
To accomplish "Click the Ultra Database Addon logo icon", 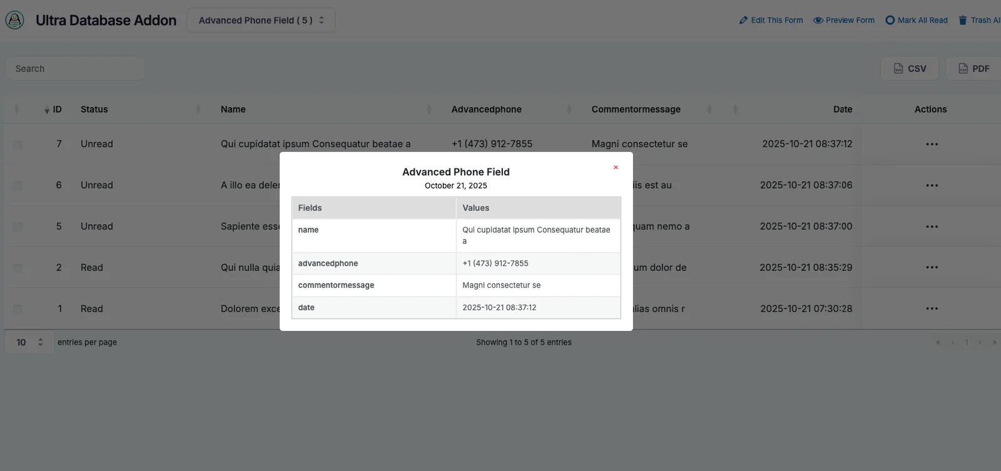I will pyautogui.click(x=15, y=20).
